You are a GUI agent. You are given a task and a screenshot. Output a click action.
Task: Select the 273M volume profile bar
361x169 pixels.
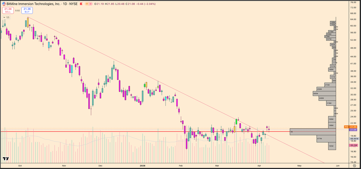click(x=330, y=85)
